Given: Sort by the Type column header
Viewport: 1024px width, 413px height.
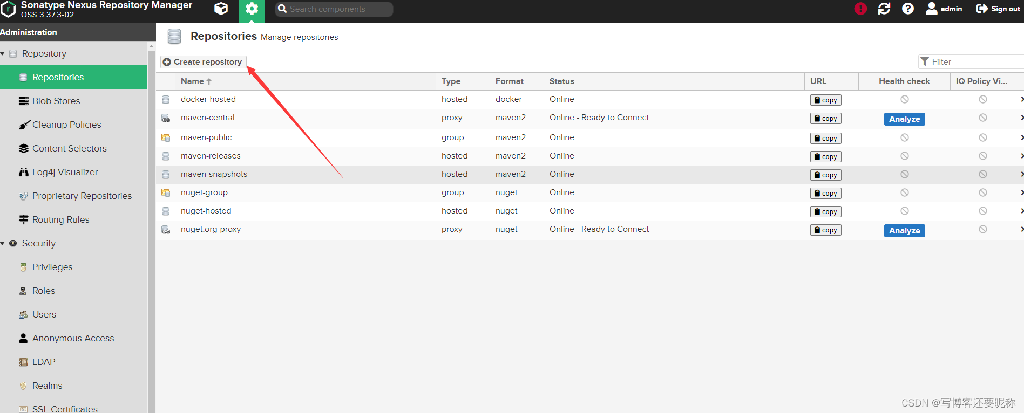Looking at the screenshot, I should [x=463, y=81].
